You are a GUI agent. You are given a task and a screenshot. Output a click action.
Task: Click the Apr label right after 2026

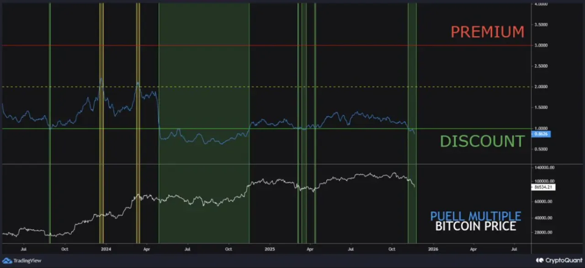point(473,249)
